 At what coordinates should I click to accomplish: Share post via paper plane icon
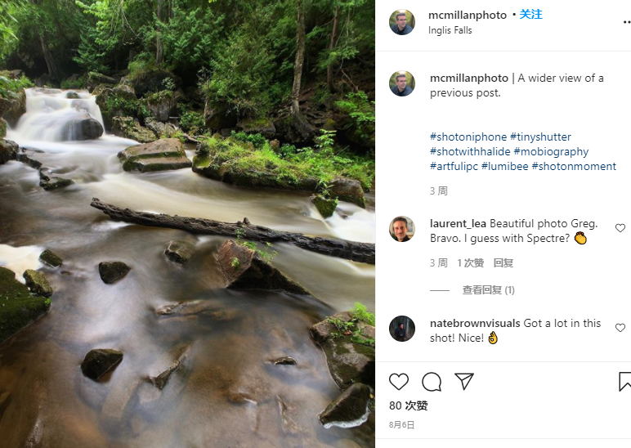(x=464, y=382)
